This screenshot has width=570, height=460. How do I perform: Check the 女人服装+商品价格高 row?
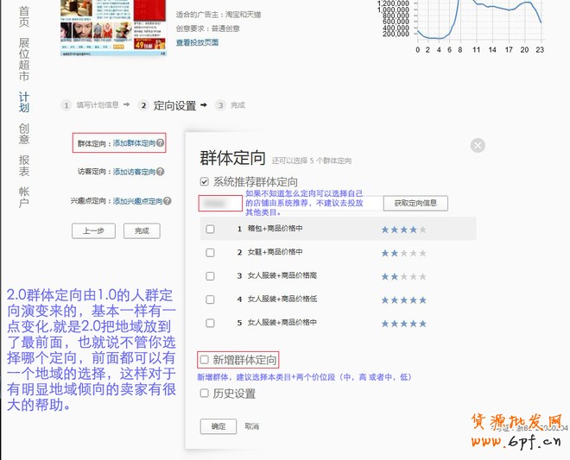(210, 276)
